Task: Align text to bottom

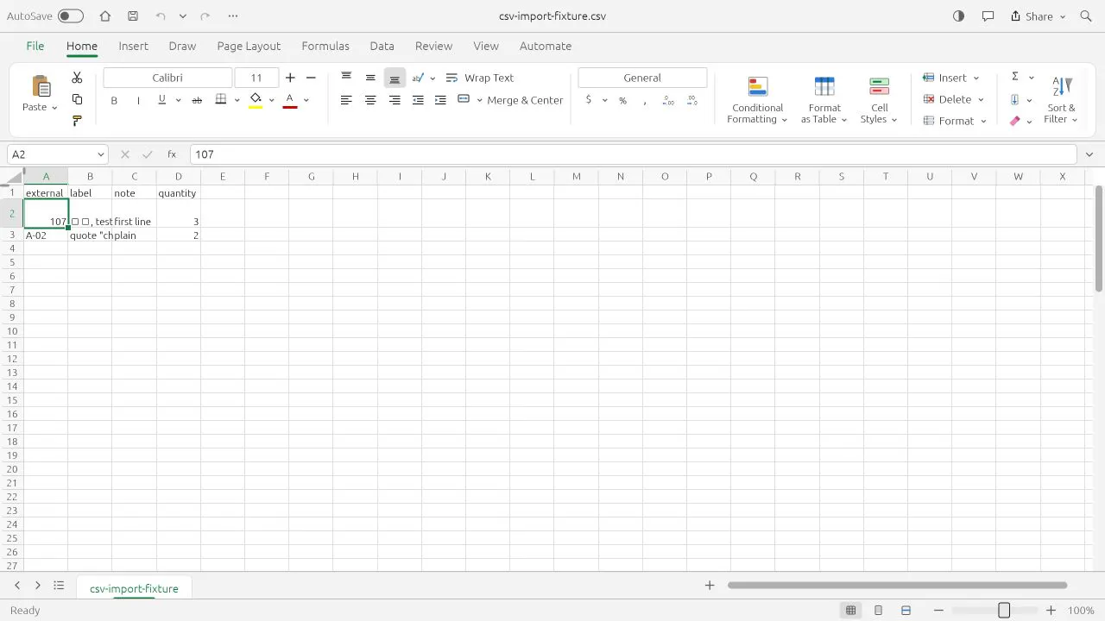Action: [395, 78]
